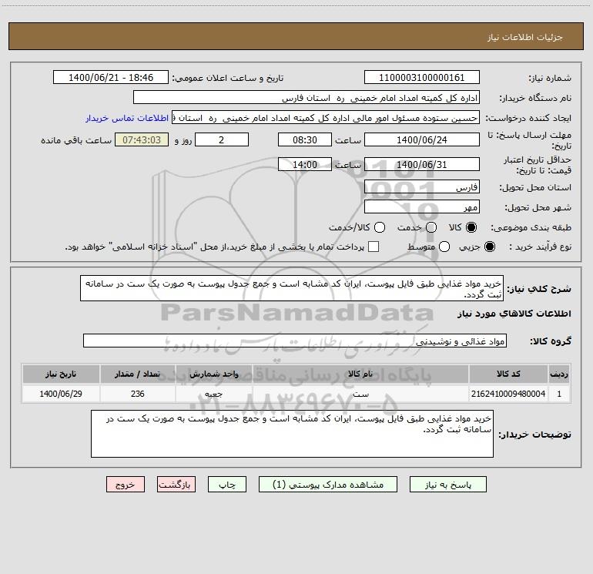
Task: Click the چاپ print button
Action: click(227, 485)
